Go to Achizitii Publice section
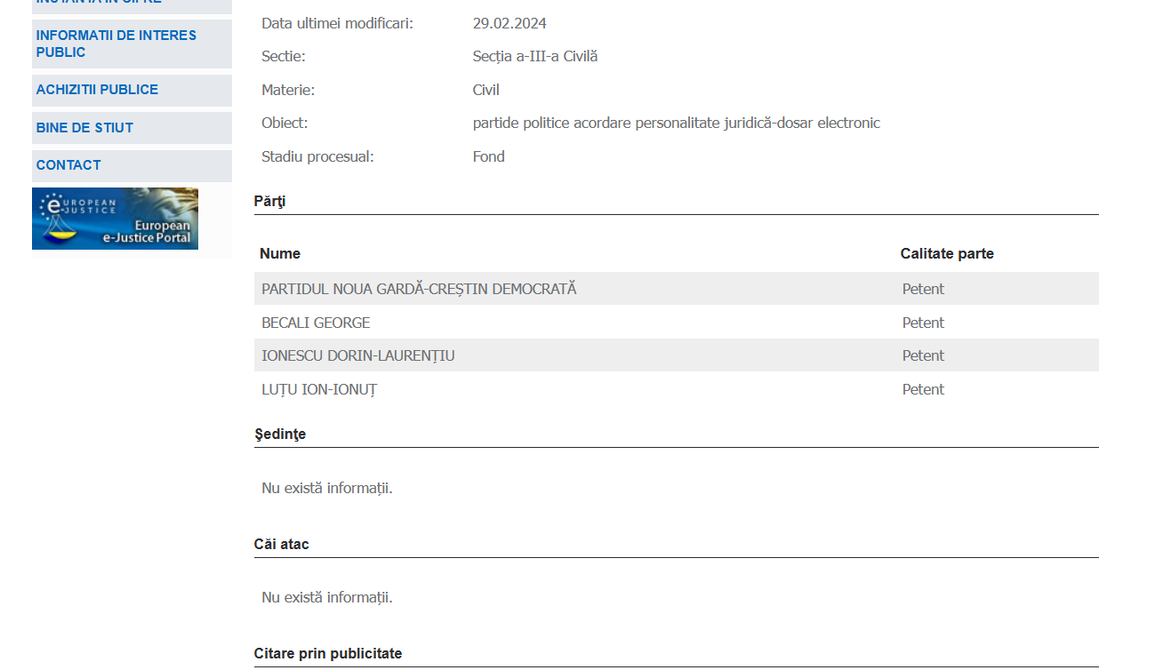The width and height of the screenshot is (1163, 670). (132, 90)
